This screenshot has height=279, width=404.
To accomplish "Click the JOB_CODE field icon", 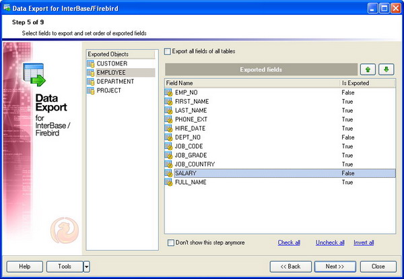I will pyautogui.click(x=168, y=146).
